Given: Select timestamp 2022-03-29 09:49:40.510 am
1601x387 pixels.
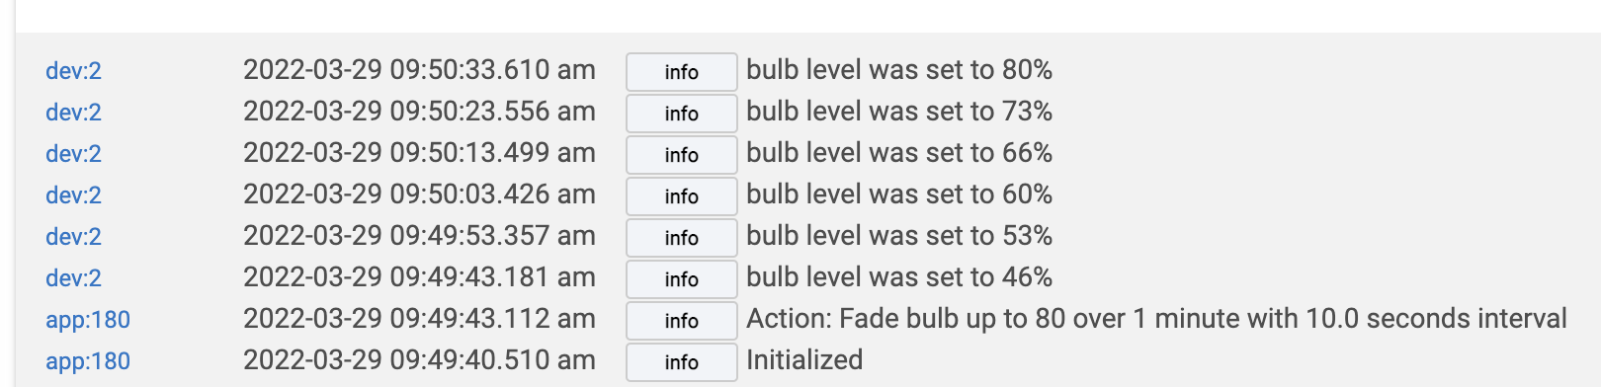Looking at the screenshot, I should point(419,360).
